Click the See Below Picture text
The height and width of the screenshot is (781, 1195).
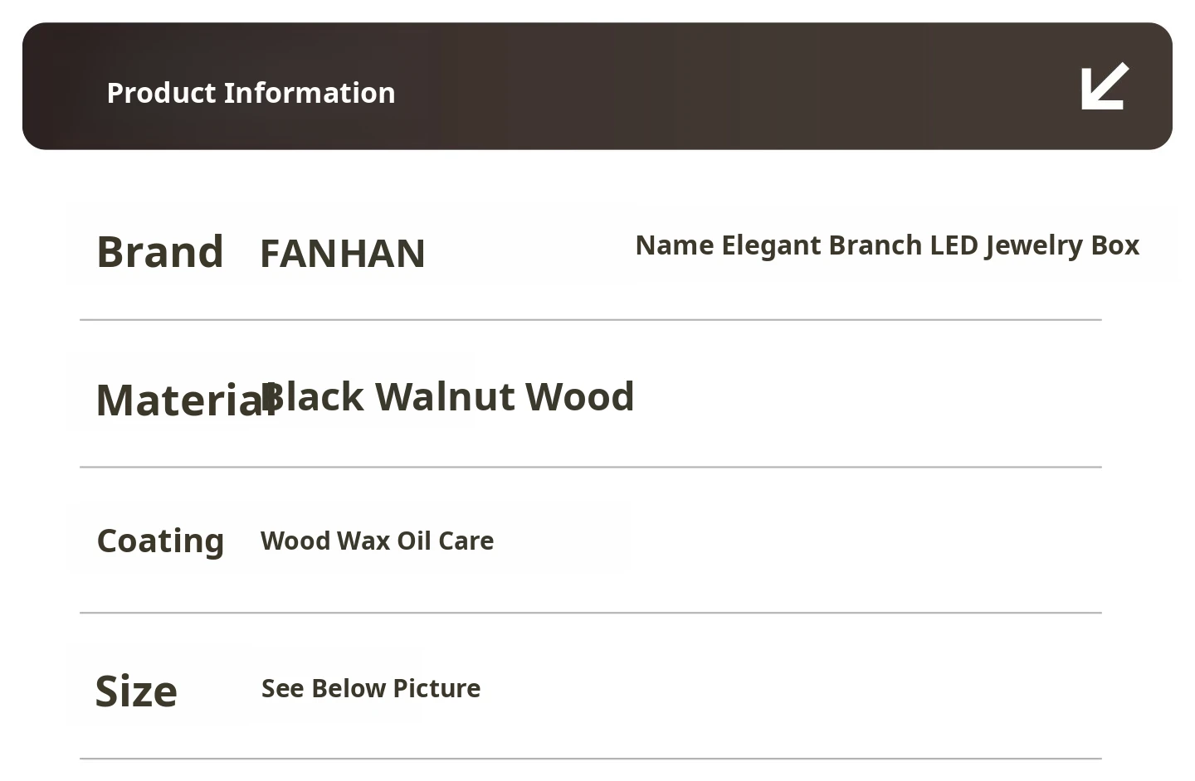(x=370, y=688)
